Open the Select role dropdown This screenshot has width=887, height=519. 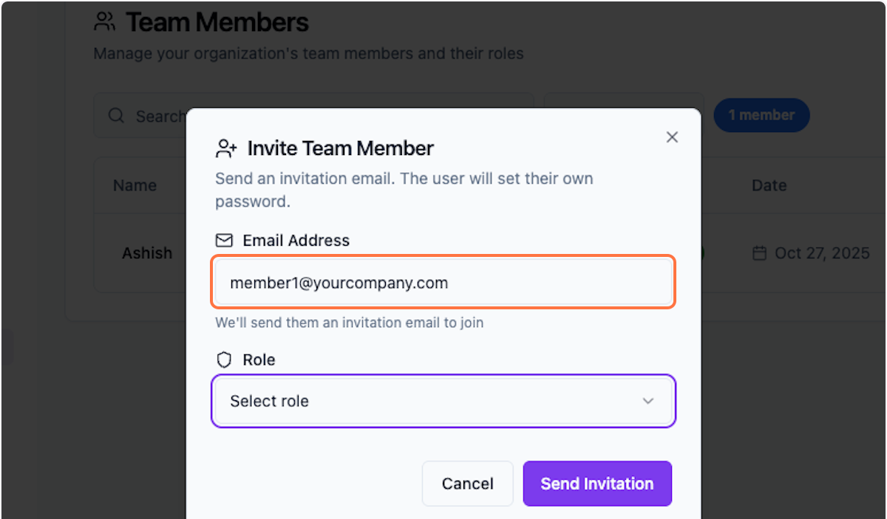click(x=443, y=401)
